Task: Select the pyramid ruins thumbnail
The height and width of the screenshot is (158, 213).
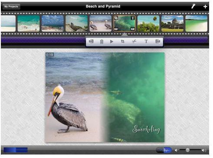Action: (x=172, y=24)
